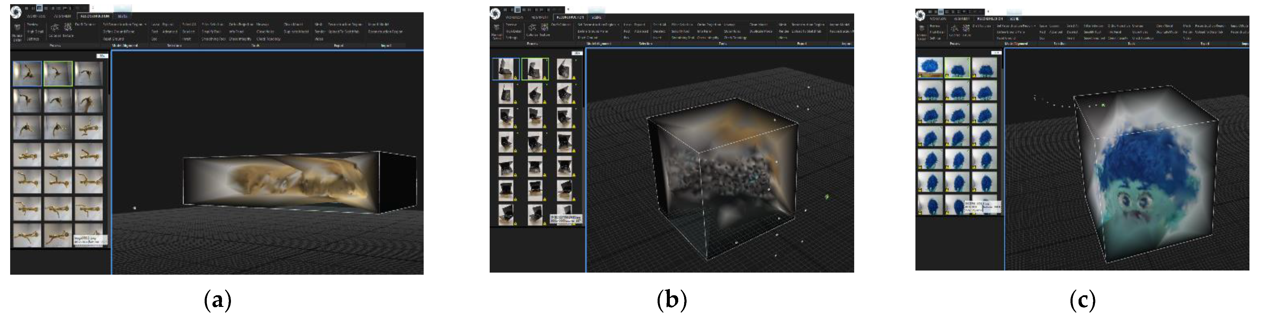
Task: Select highlighted layout icon in screenshot (c) title bar
Action: [x=941, y=12]
